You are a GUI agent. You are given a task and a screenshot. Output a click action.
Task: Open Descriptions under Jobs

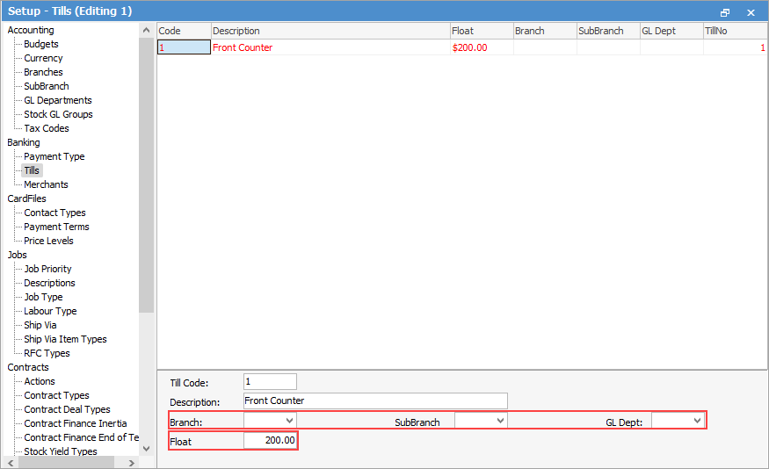click(x=49, y=284)
